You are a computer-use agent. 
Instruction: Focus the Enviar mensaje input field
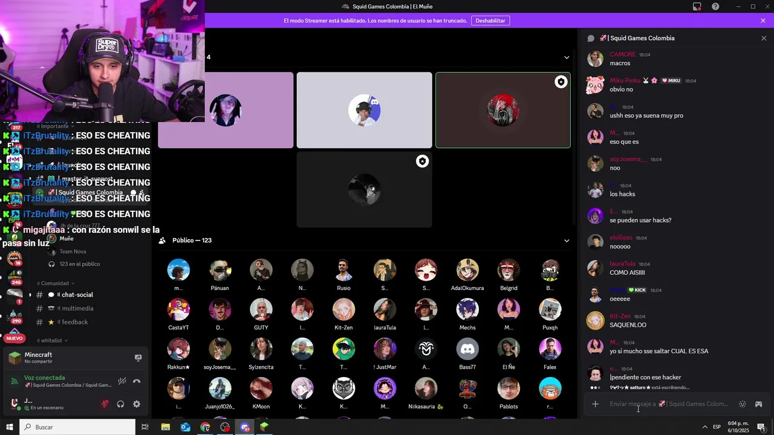point(669,404)
